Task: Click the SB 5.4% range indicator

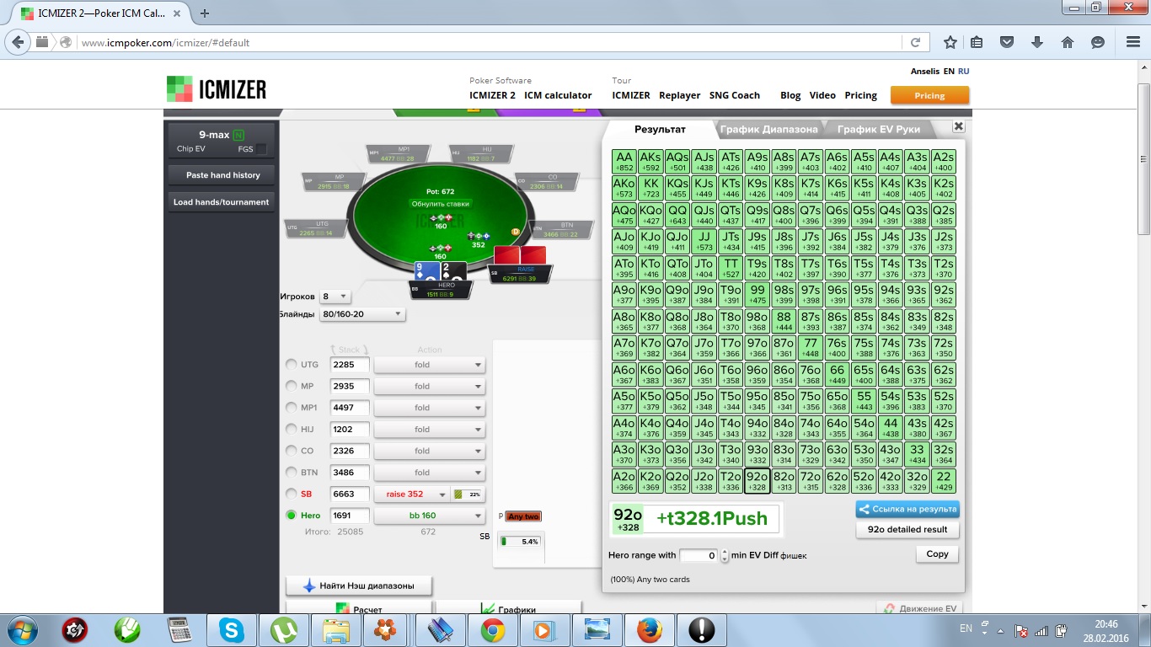Action: [x=520, y=541]
